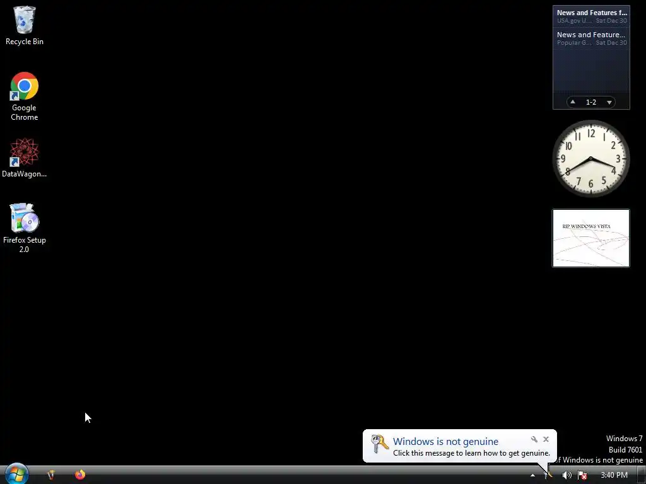Go to previous feed page arrow
The width and height of the screenshot is (646, 484).
[573, 101]
